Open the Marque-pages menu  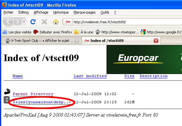coord(84,12)
